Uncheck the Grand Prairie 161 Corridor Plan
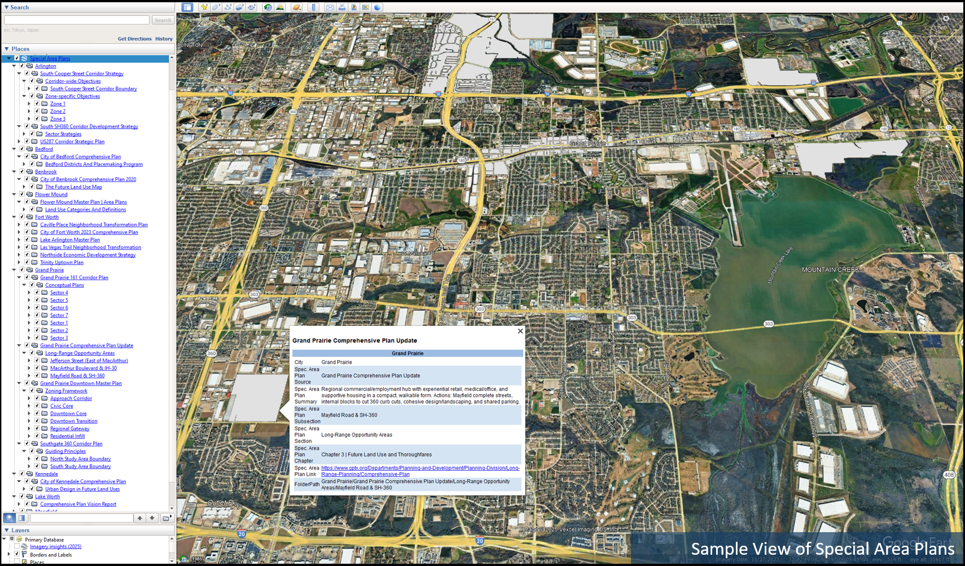The image size is (965, 566). click(27, 277)
